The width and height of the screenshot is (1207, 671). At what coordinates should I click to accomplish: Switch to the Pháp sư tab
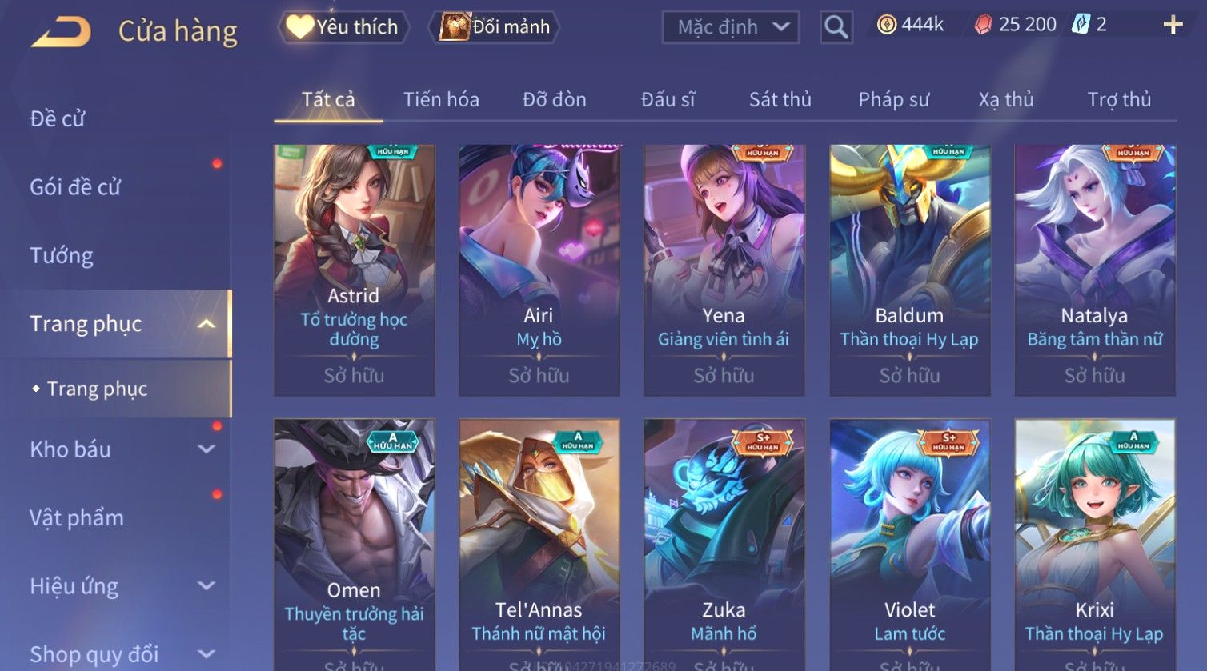893,99
